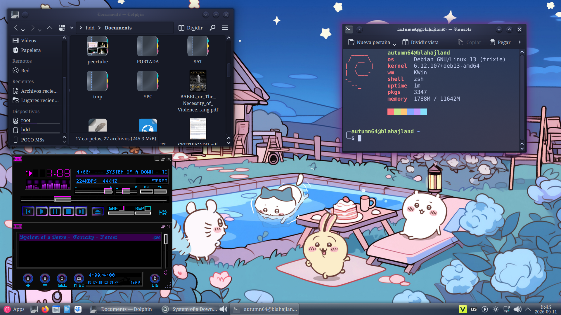Open Firefox from the taskbar
Viewport: 561px width, 315px height.
click(x=45, y=309)
